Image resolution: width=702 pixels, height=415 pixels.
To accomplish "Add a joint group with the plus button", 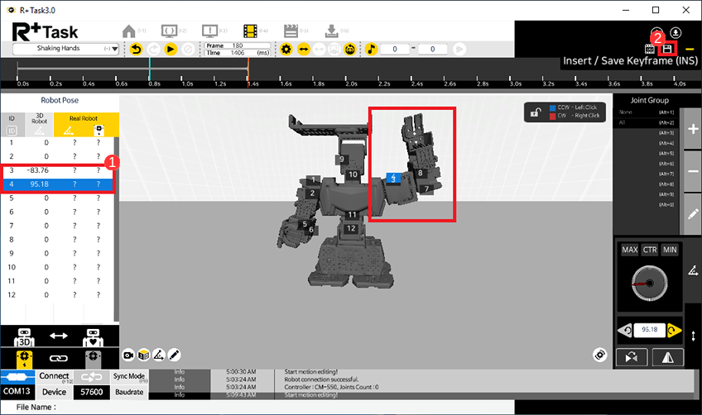I will click(693, 130).
